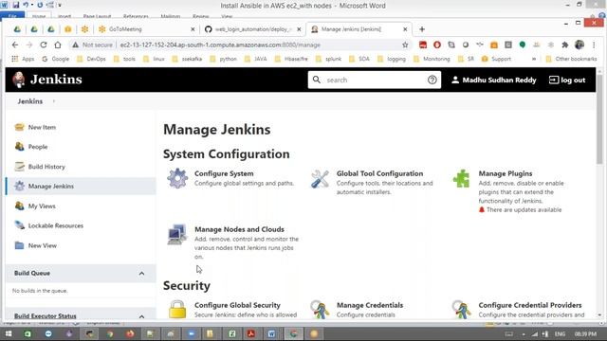Open Word from the taskbar
The width and height of the screenshot is (607, 341).
[x=272, y=333]
